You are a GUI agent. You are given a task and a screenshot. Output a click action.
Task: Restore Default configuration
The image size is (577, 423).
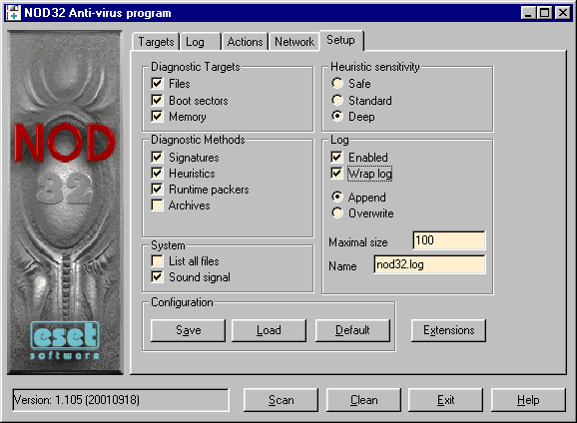coord(352,330)
